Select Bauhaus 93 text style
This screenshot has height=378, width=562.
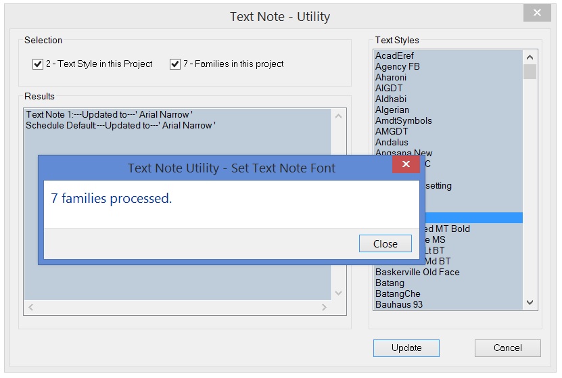click(x=399, y=305)
